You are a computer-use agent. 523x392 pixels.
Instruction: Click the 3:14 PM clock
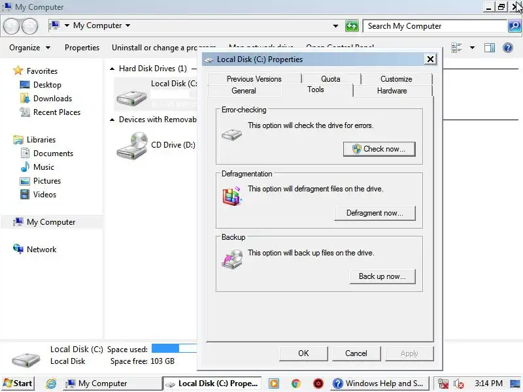[488, 384]
